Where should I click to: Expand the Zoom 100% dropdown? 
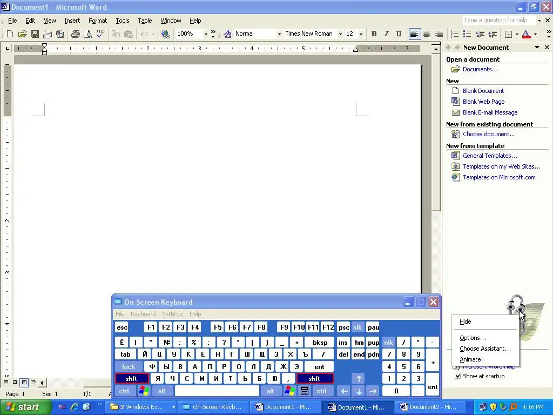click(x=206, y=34)
